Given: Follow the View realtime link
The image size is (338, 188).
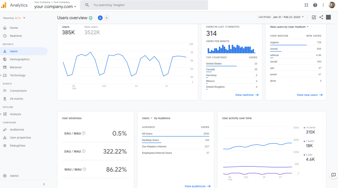Looking at the screenshot, I should point(247,95).
